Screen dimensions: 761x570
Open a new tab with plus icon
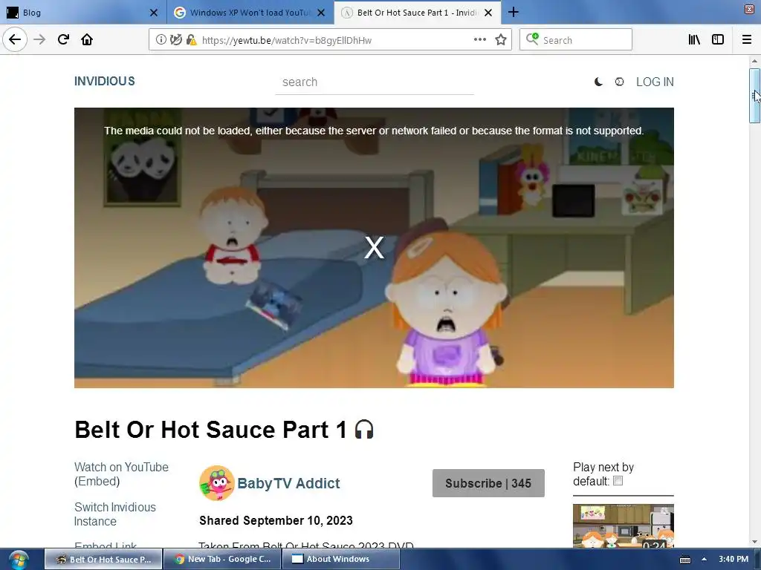click(513, 12)
